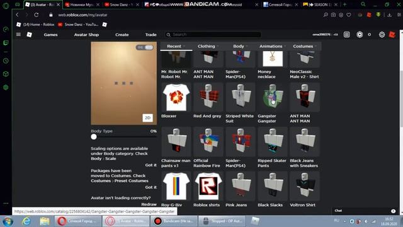
Task: Open the Create menu item
Action: tap(122, 35)
